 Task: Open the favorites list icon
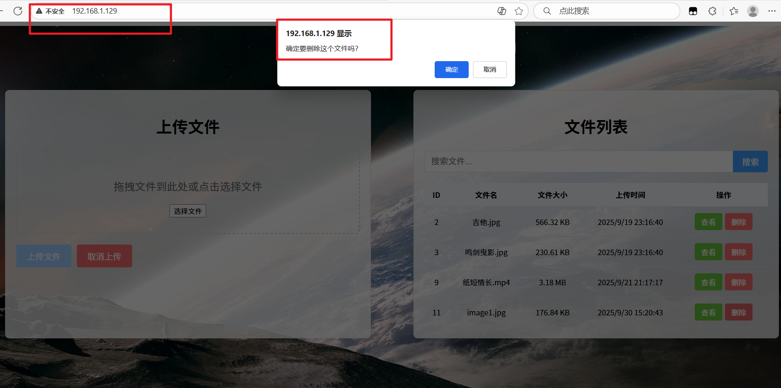(734, 11)
